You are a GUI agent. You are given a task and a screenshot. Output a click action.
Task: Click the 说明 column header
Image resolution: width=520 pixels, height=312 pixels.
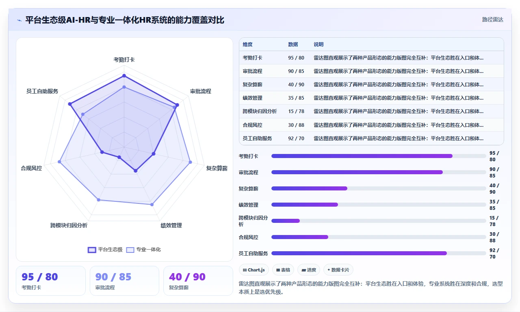pos(318,45)
